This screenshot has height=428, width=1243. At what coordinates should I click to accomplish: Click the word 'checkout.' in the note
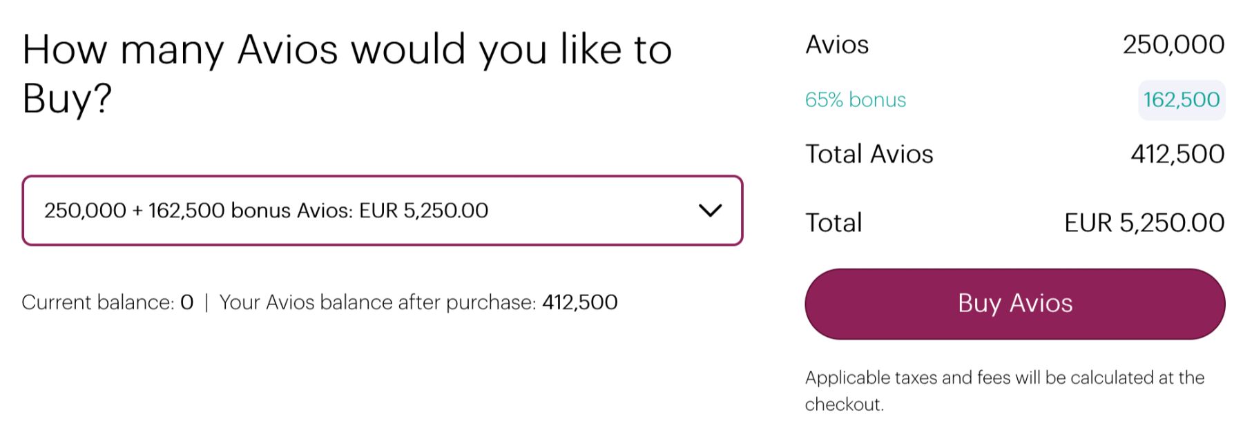[x=844, y=405]
